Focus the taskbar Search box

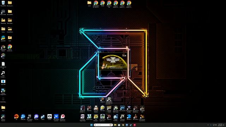(x=103, y=125)
